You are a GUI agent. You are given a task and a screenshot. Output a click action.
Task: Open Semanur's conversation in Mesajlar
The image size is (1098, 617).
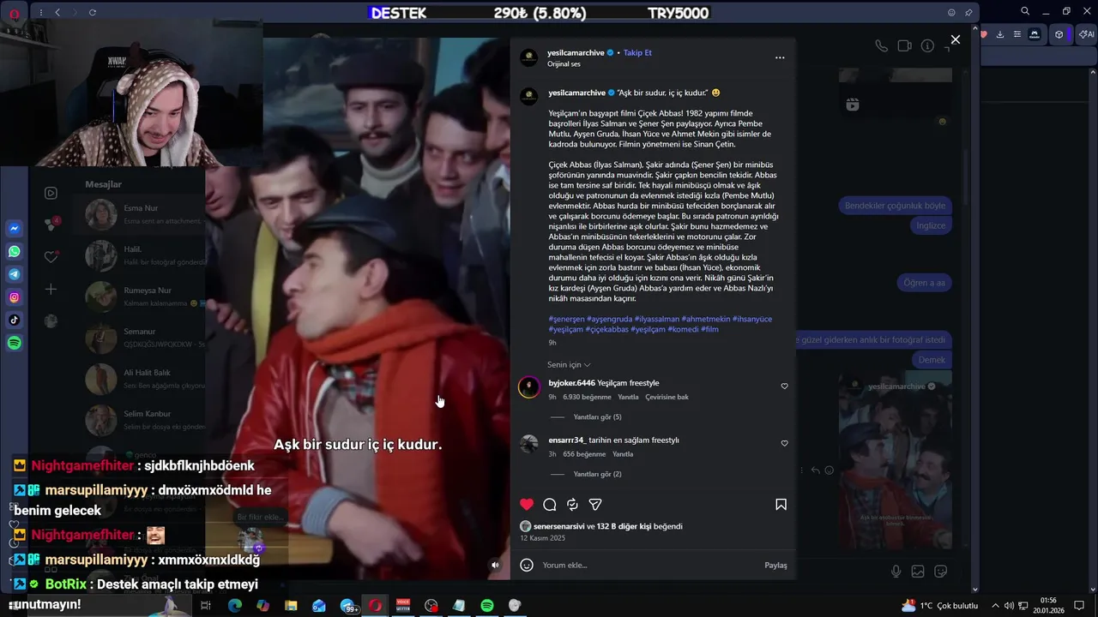[x=139, y=338]
